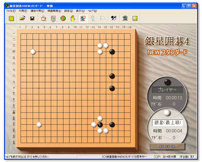
Task: Click the white stone at column 14, row 十七
Action: tap(100, 131)
